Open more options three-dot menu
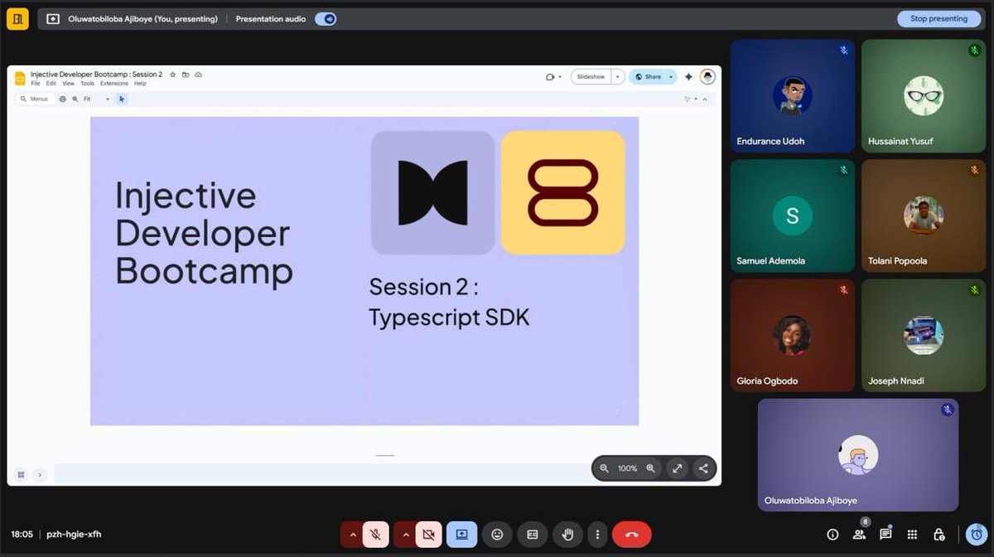This screenshot has height=557, width=994. [597, 535]
